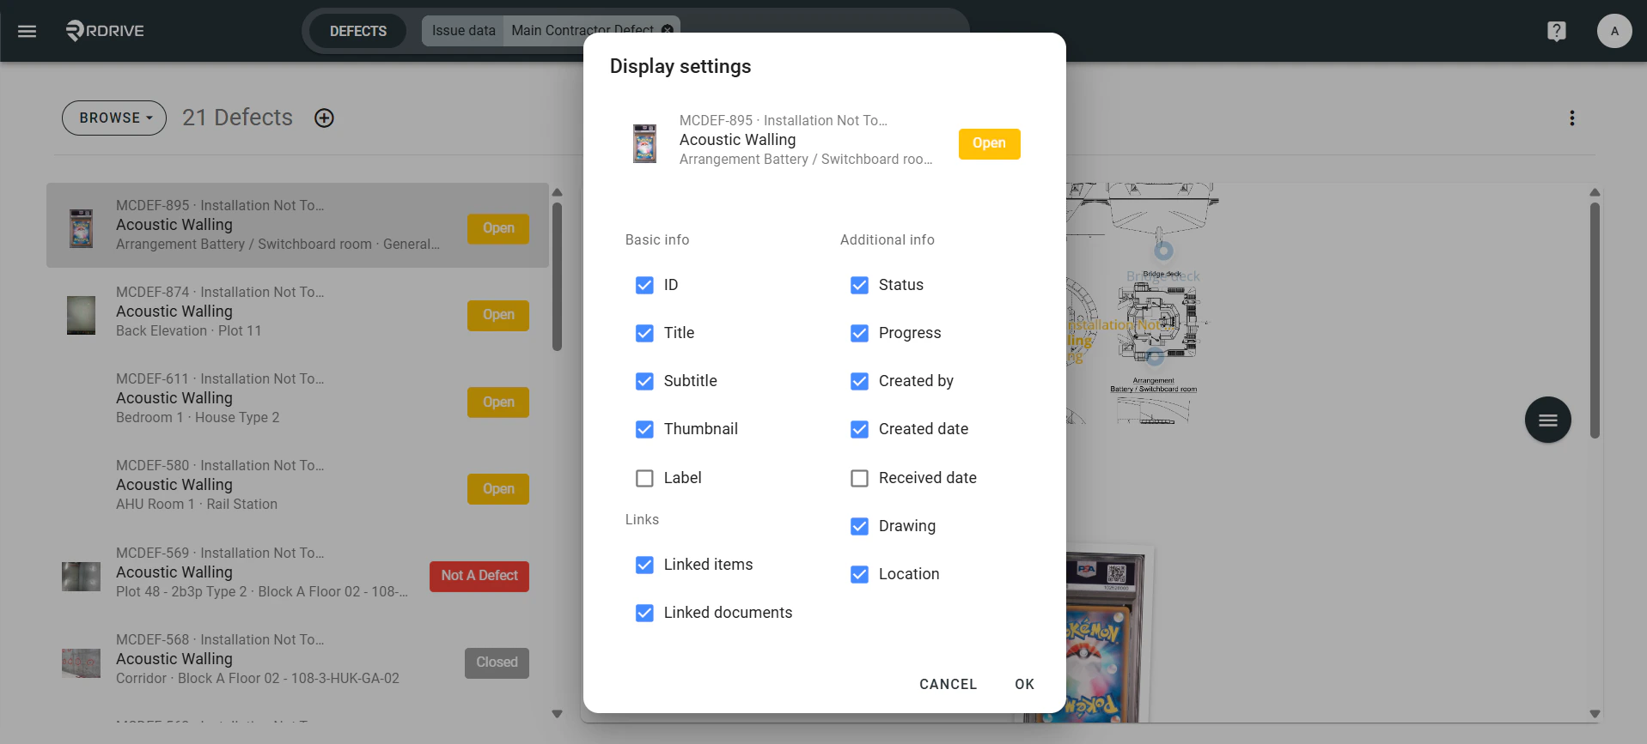Screen dimensions: 1647x744
Task: Open the user avatar A menu
Action: [x=1614, y=31]
